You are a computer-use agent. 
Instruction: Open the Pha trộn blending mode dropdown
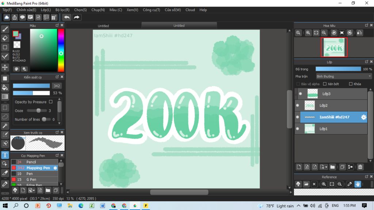pyautogui.click(x=343, y=77)
